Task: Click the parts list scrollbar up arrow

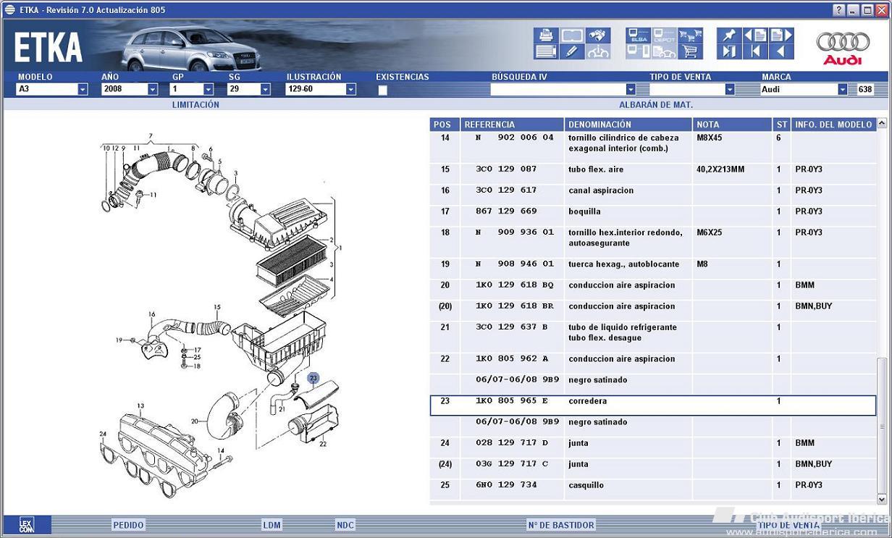Action: 882,124
